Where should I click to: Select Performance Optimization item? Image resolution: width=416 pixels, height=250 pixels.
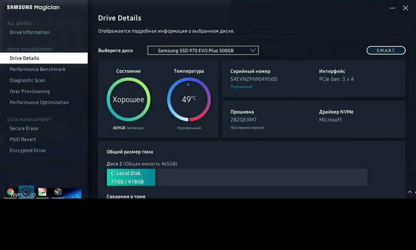tap(39, 102)
